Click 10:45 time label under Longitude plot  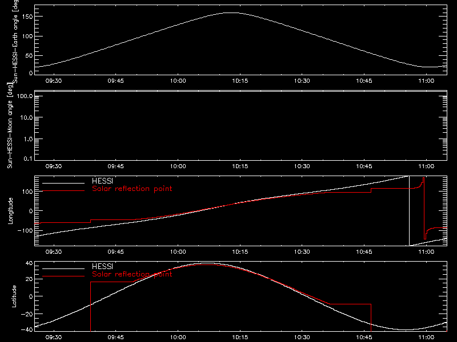(x=364, y=252)
